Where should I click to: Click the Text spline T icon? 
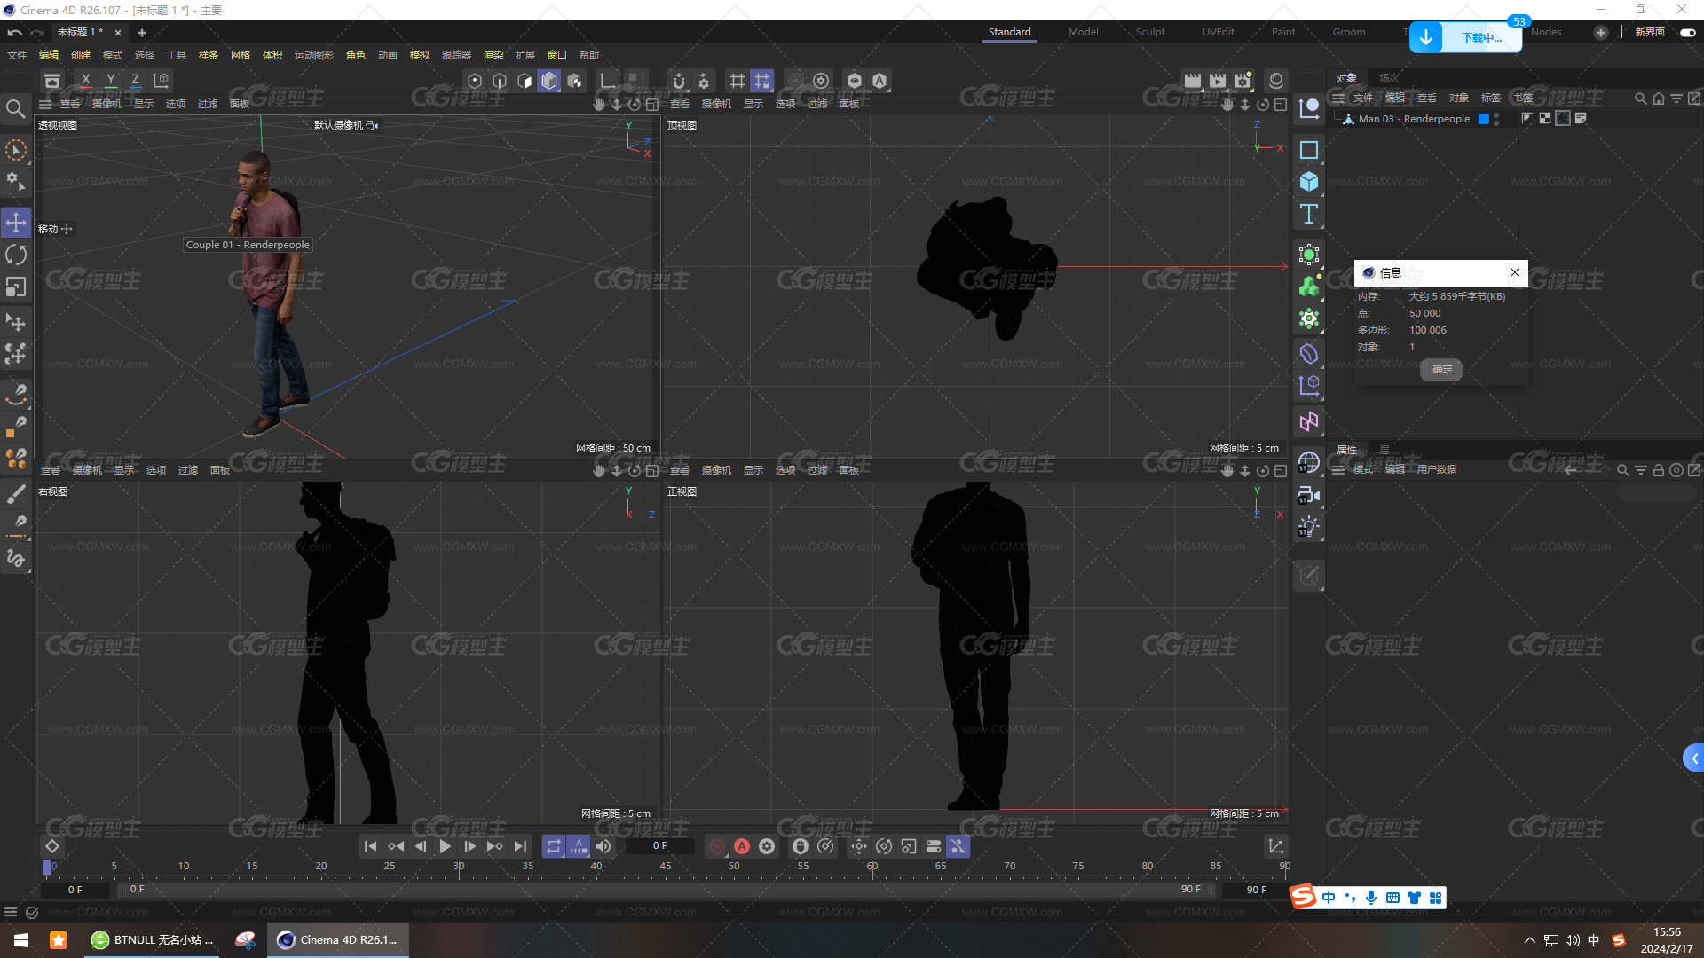pyautogui.click(x=1309, y=214)
